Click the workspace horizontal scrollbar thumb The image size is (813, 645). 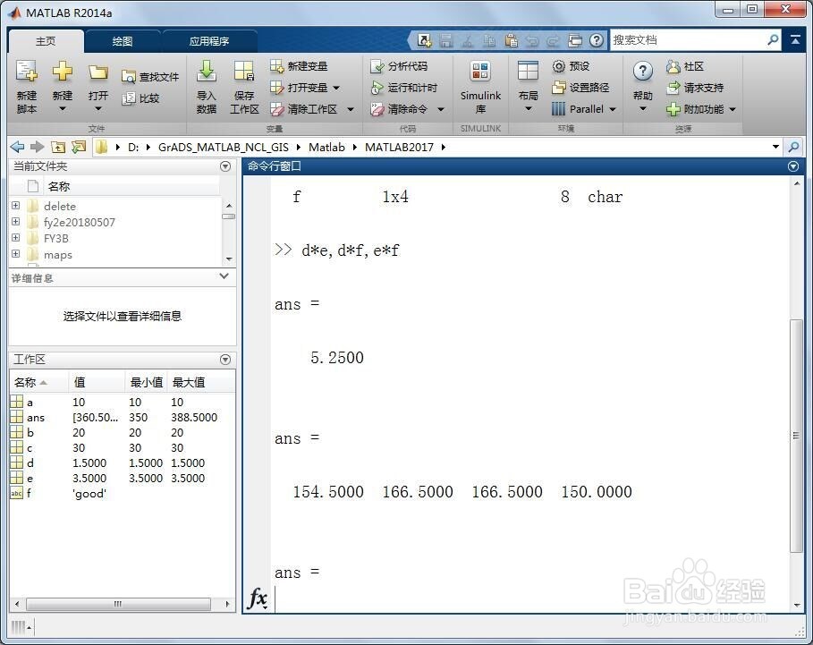coord(118,604)
